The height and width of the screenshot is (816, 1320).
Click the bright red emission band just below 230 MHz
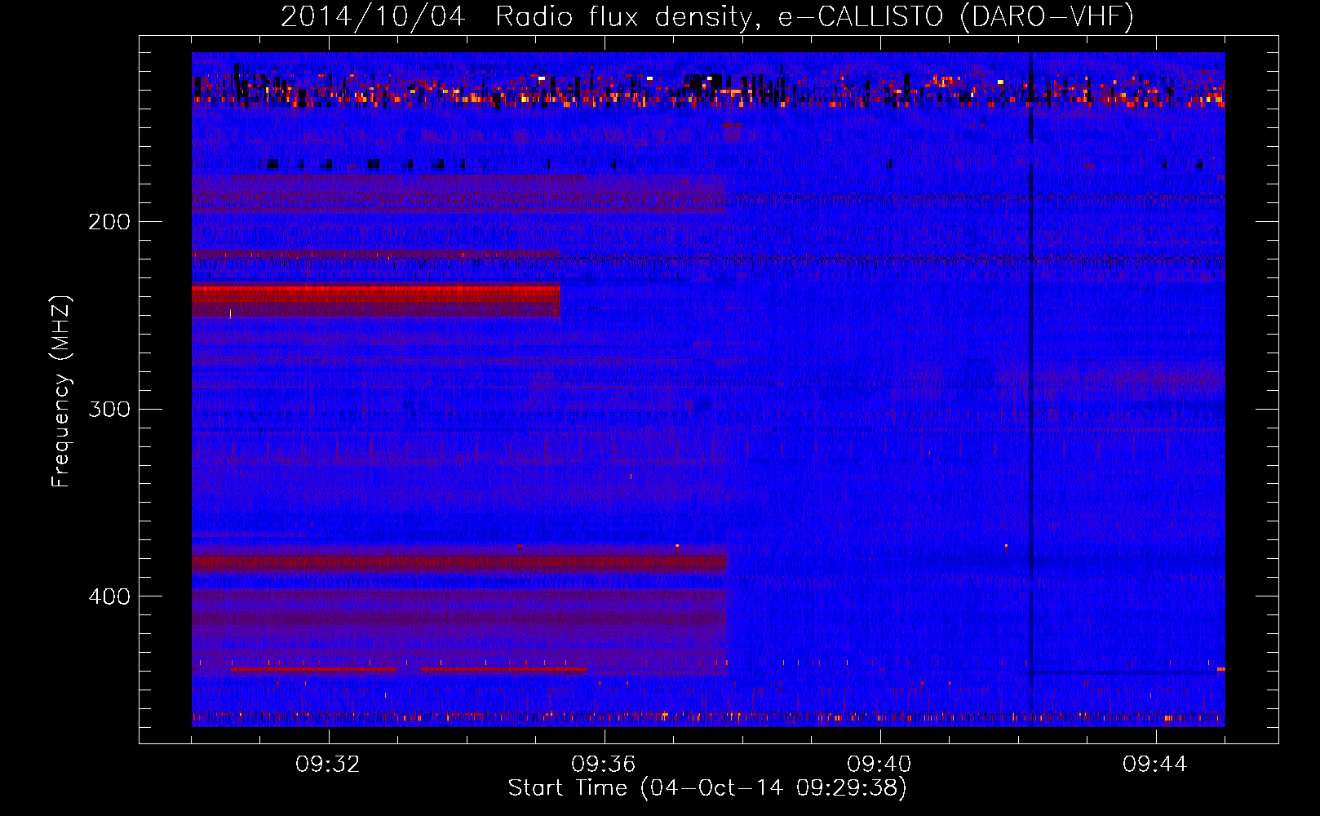[376, 299]
